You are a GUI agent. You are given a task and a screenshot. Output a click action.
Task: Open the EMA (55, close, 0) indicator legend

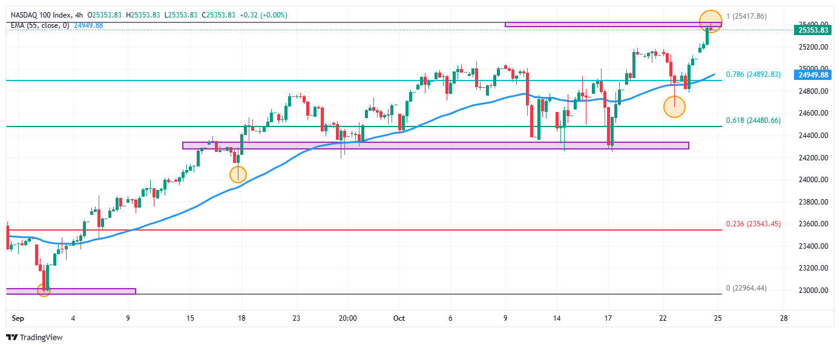(x=39, y=25)
